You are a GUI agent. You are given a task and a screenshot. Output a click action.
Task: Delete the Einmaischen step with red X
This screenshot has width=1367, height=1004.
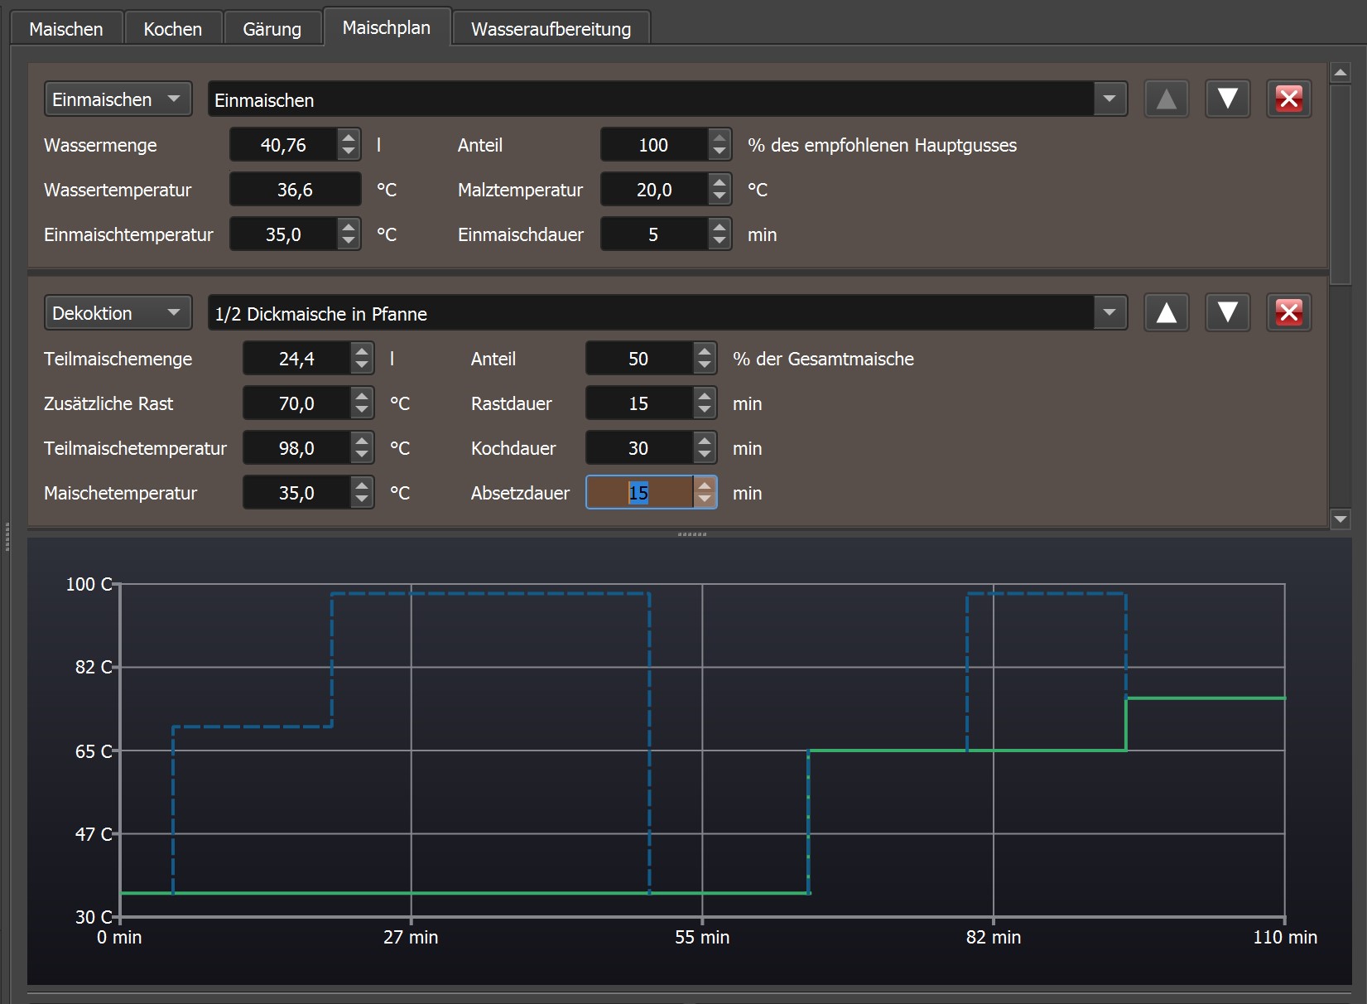point(1288,99)
